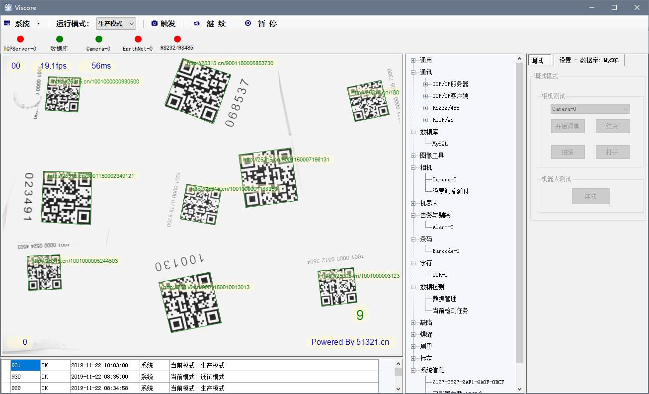Click QR code labeled 9001150010013013
This screenshot has height=394, width=649.
click(x=190, y=302)
